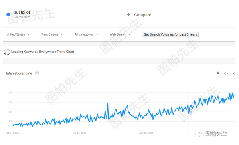Open the Note marker on the chart

[x=191, y=112]
